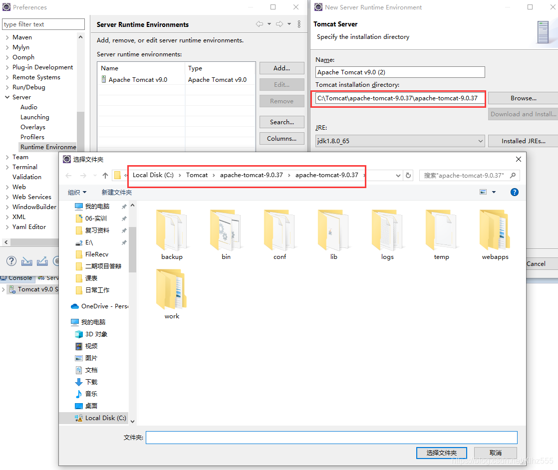
Task: Click the Add... button
Action: 282,68
